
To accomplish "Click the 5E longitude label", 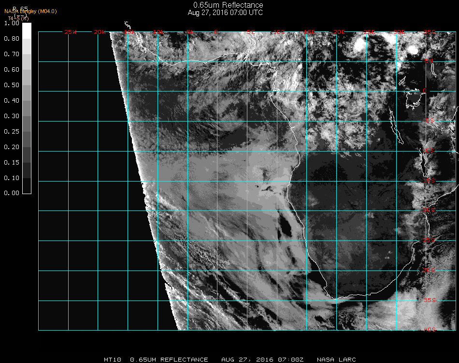I will click(251, 32).
